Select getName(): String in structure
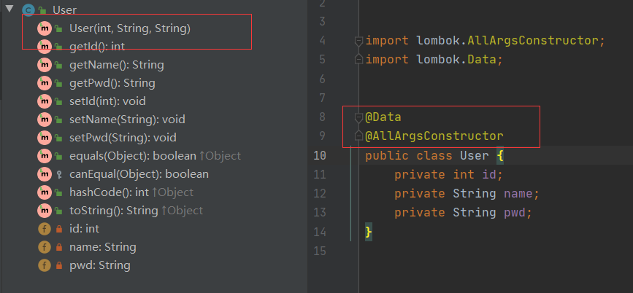The height and width of the screenshot is (293, 633). 116,65
